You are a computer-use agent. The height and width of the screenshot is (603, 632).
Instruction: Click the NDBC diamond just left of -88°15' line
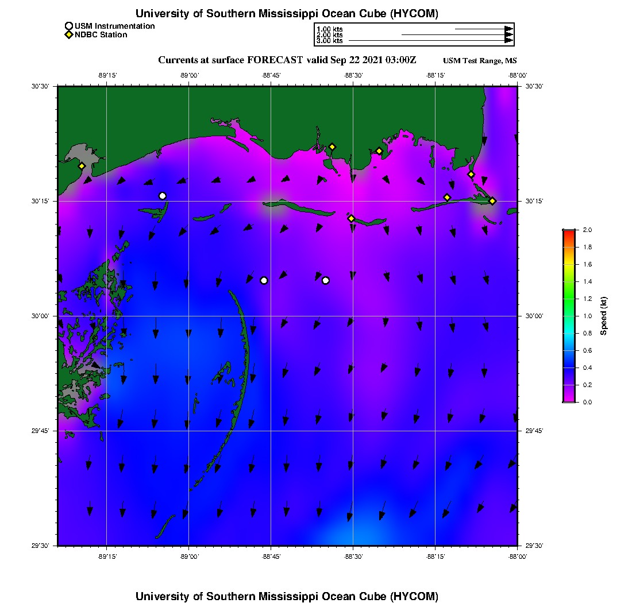[447, 198]
